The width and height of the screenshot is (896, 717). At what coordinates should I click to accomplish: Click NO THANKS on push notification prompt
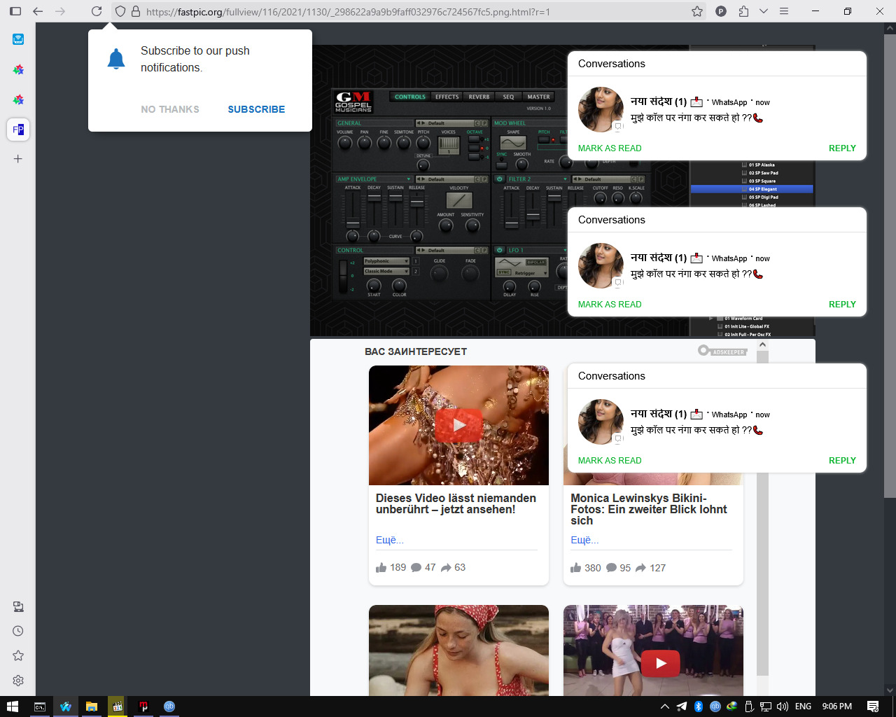170,109
